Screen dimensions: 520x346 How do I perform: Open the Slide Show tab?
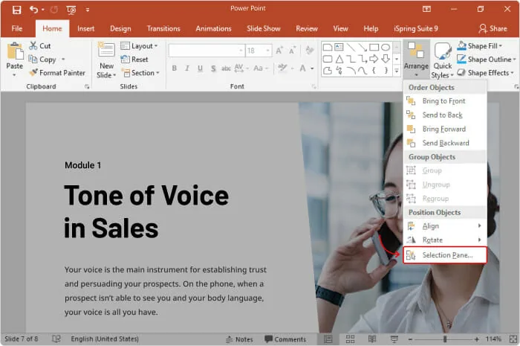264,28
